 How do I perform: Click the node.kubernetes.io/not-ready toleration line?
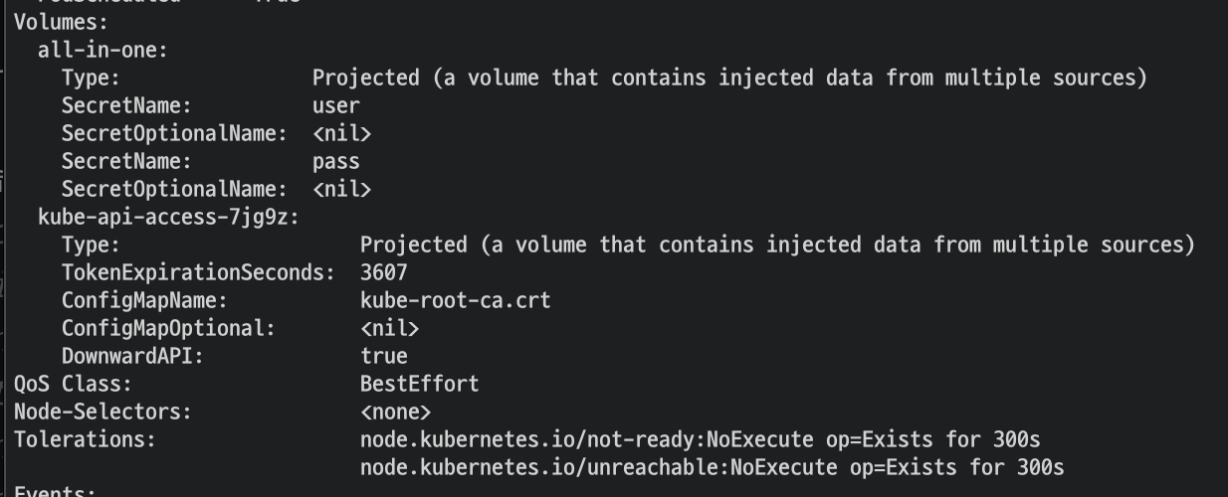[700, 439]
